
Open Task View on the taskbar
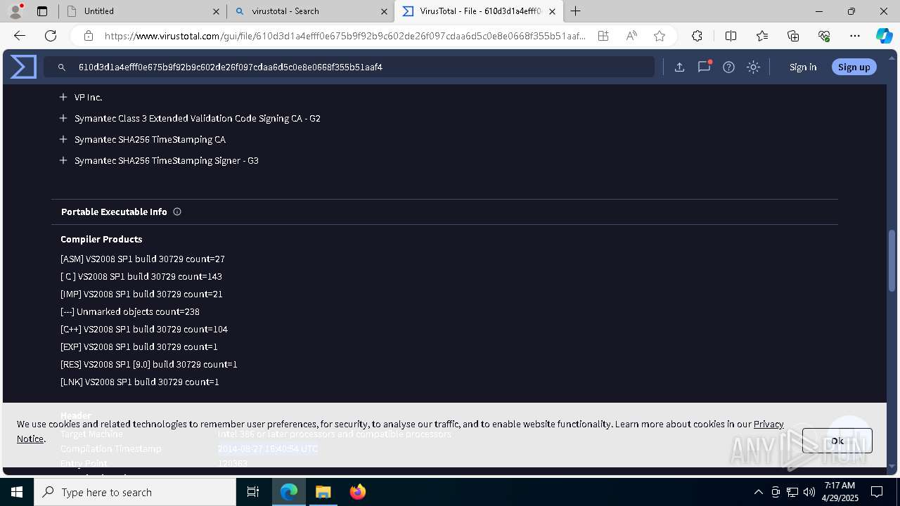[253, 492]
